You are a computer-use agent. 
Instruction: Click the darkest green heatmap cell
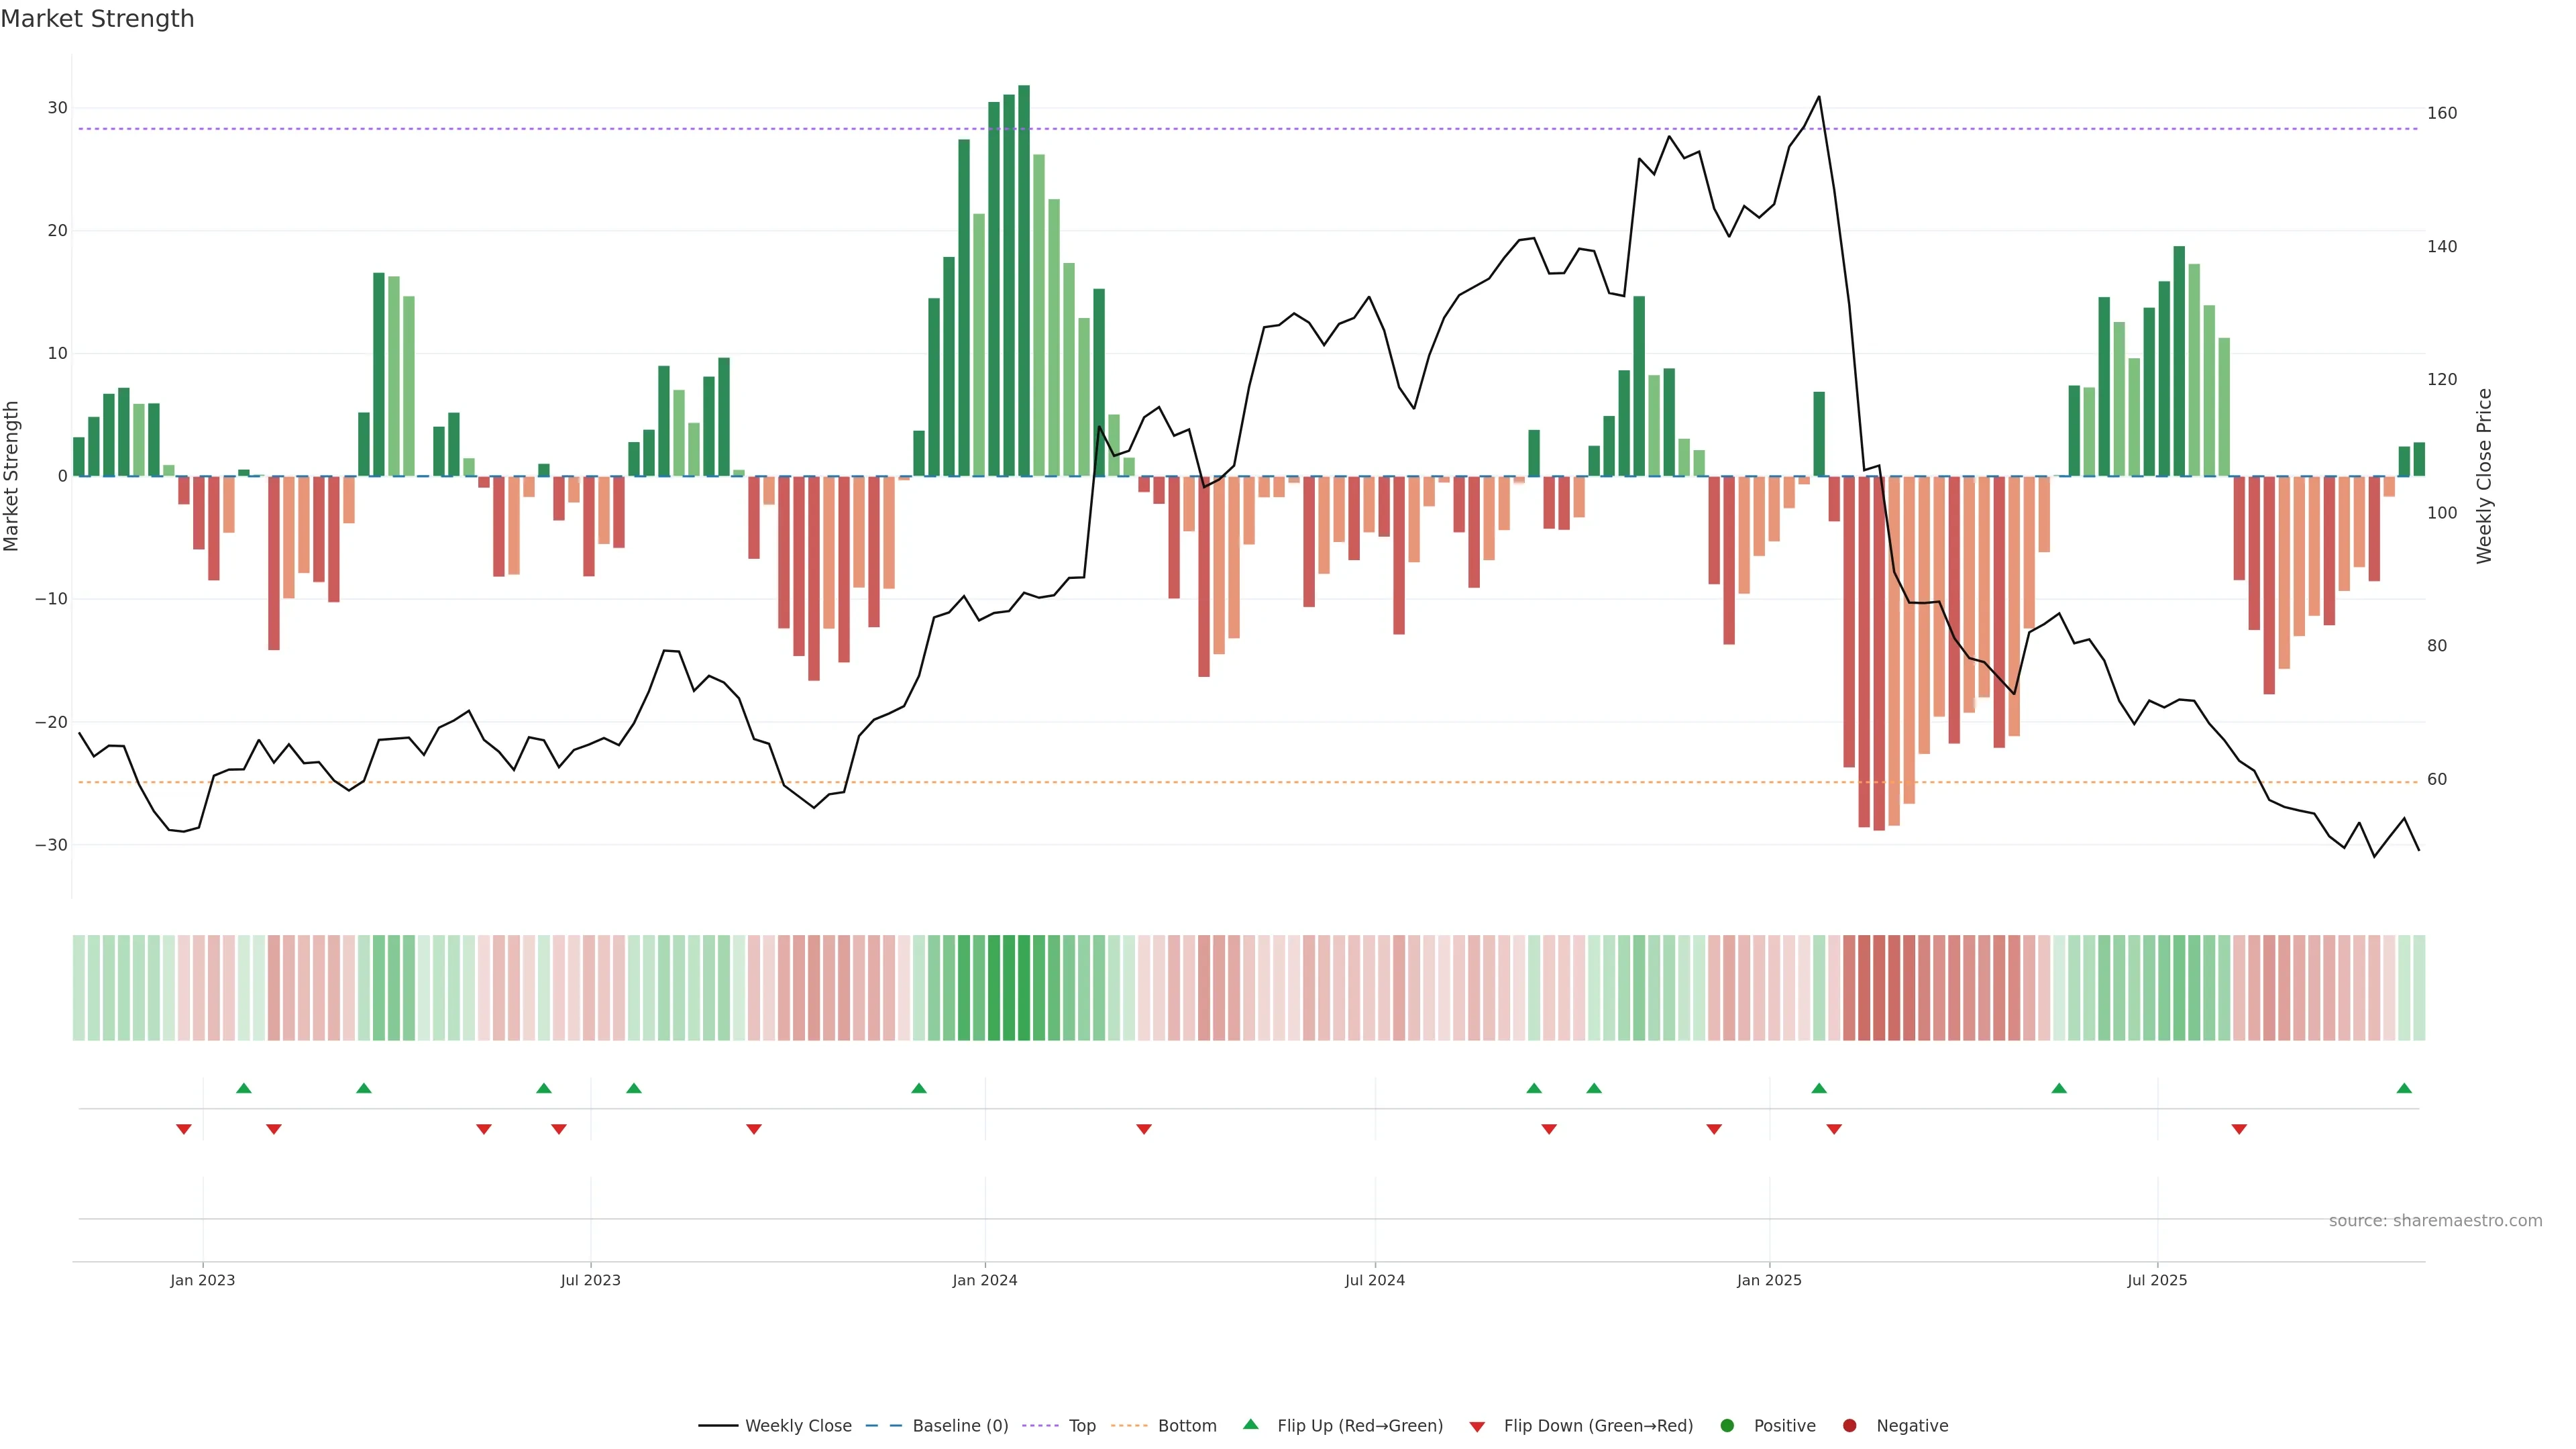(1024, 988)
